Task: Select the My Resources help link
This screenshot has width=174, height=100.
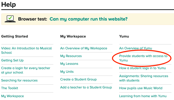Action: point(71,56)
